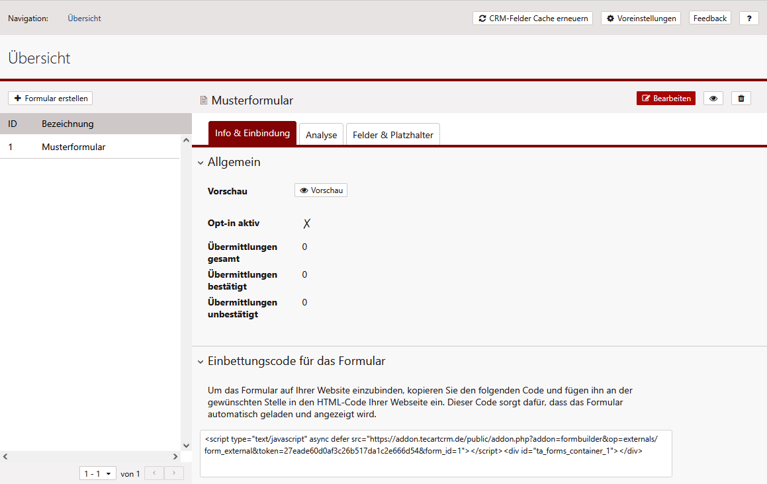Open the help question mark button
The height and width of the screenshot is (484, 767).
[x=748, y=19]
